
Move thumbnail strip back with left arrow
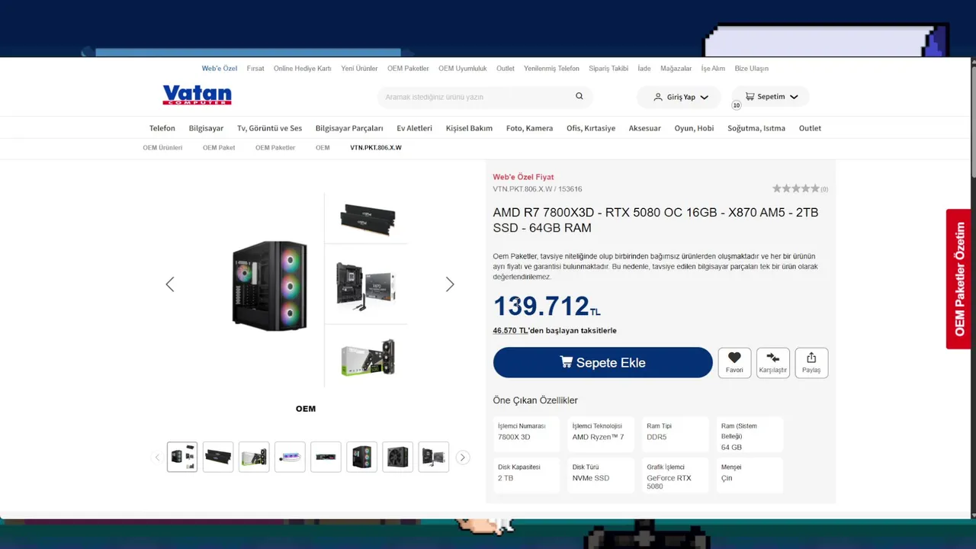158,457
